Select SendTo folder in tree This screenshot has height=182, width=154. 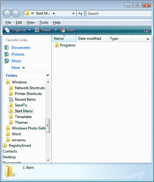point(21,105)
